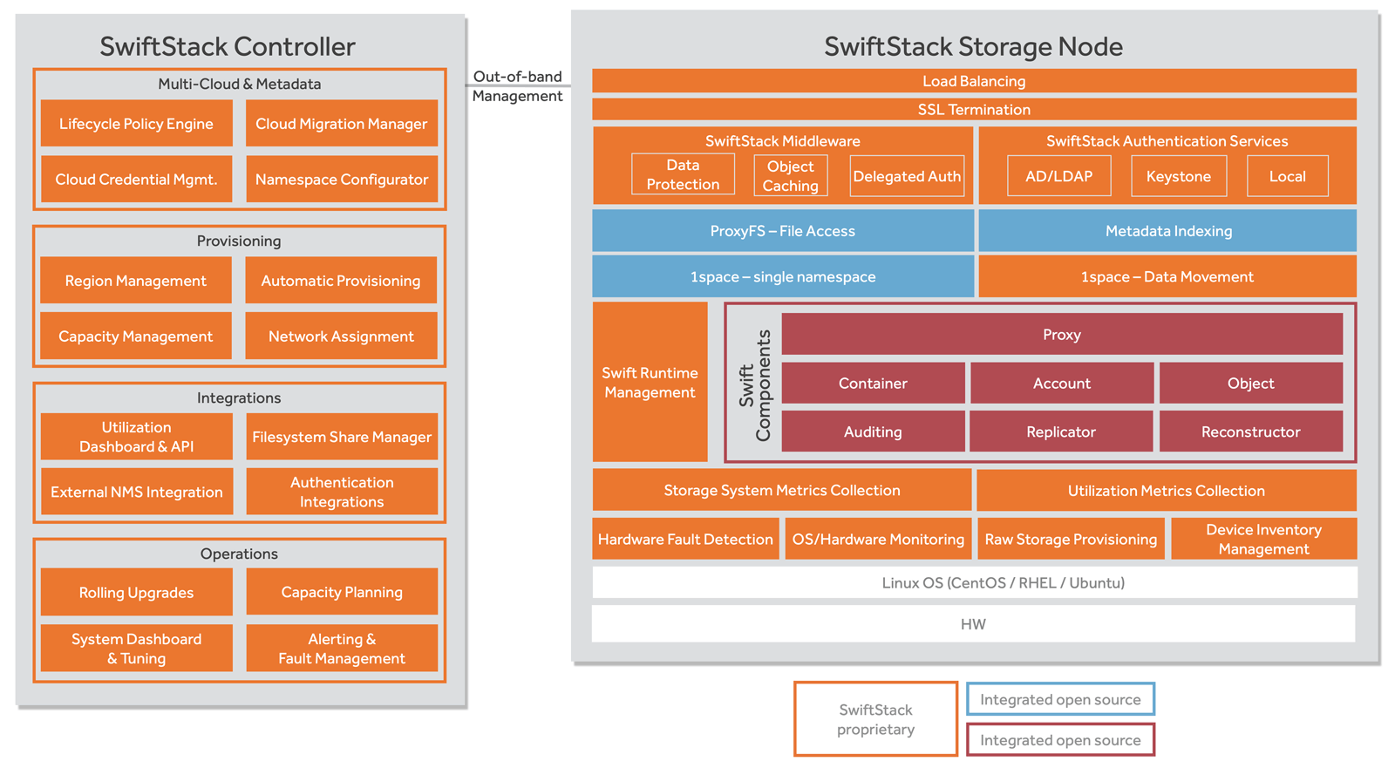Click Hardware Fault Detection box
Screen dimensions: 1395x768
tap(685, 539)
